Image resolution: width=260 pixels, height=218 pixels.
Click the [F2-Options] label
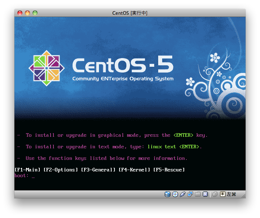pyautogui.click(x=61, y=170)
